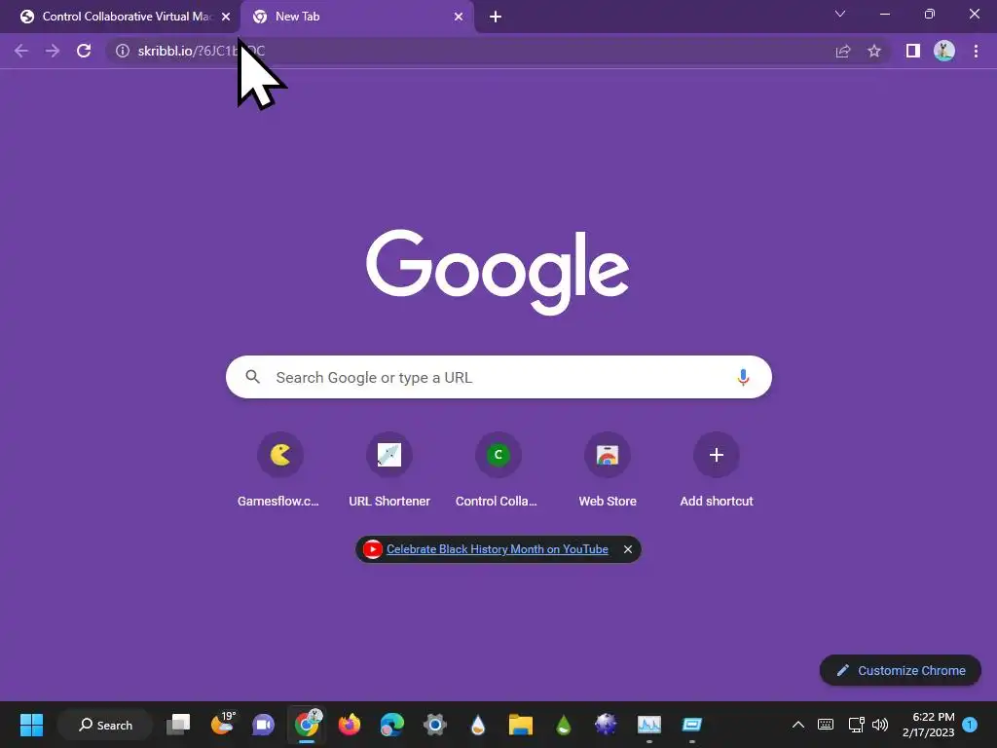Open the Chrome profile avatar
The width and height of the screenshot is (997, 748).
(944, 51)
